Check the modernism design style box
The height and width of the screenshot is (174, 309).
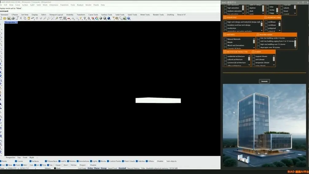click(x=225, y=28)
